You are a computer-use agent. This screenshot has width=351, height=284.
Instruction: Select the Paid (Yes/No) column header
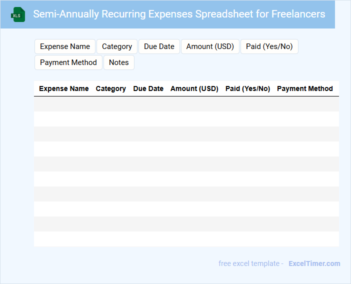247,88
